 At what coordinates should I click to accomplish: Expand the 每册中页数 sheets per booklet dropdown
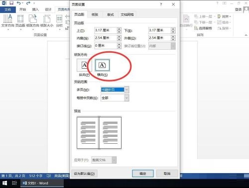126,98
